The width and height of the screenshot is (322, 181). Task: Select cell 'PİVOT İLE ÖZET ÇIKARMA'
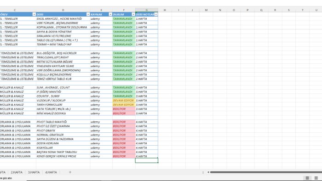tap(63, 126)
